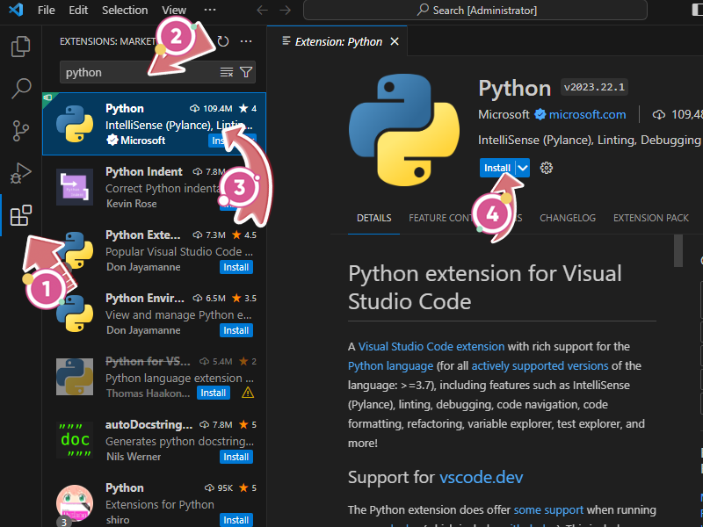Switch to the EXTENSION PACK tab
The height and width of the screenshot is (527, 703).
[x=650, y=218]
